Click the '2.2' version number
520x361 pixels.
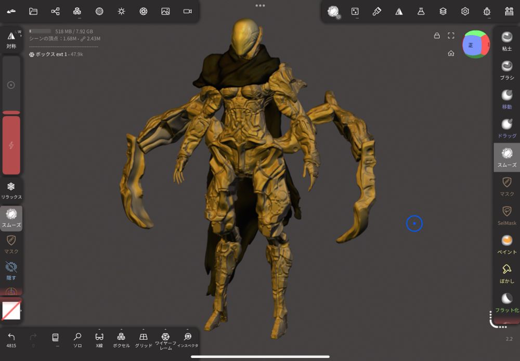tap(509, 339)
